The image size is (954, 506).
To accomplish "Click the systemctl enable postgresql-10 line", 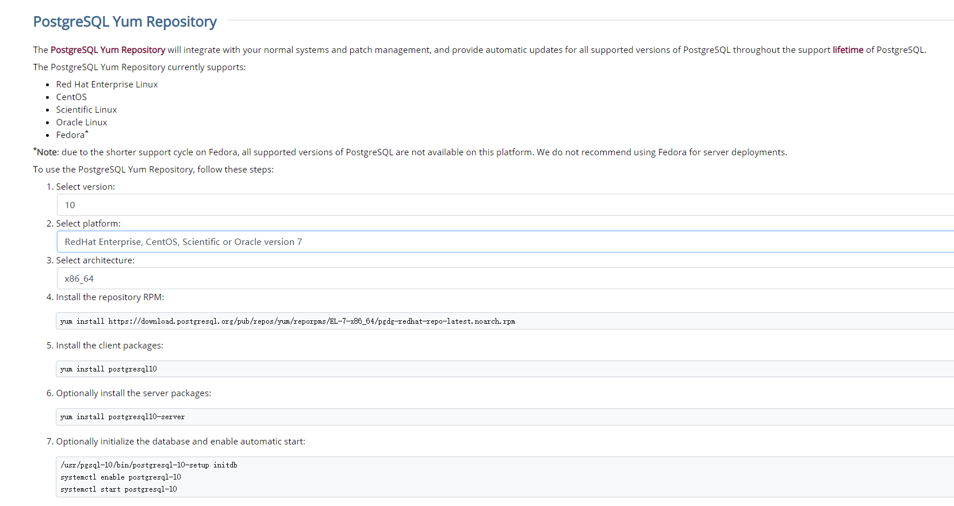I will pos(121,477).
